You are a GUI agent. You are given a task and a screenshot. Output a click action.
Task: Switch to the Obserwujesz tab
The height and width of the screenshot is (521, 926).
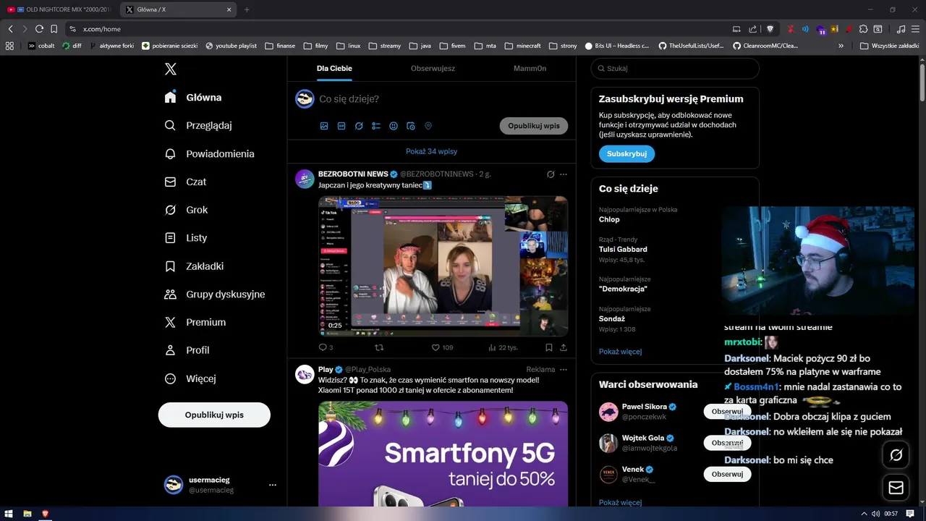pyautogui.click(x=433, y=68)
